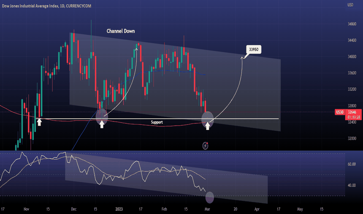Click the USD currency label

[350, 5]
